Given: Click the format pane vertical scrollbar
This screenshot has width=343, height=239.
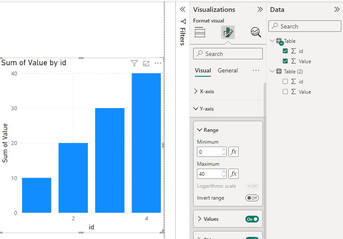Looking at the screenshot, I should [265, 161].
